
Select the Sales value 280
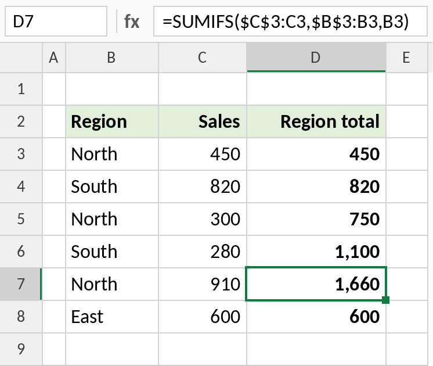click(x=203, y=252)
